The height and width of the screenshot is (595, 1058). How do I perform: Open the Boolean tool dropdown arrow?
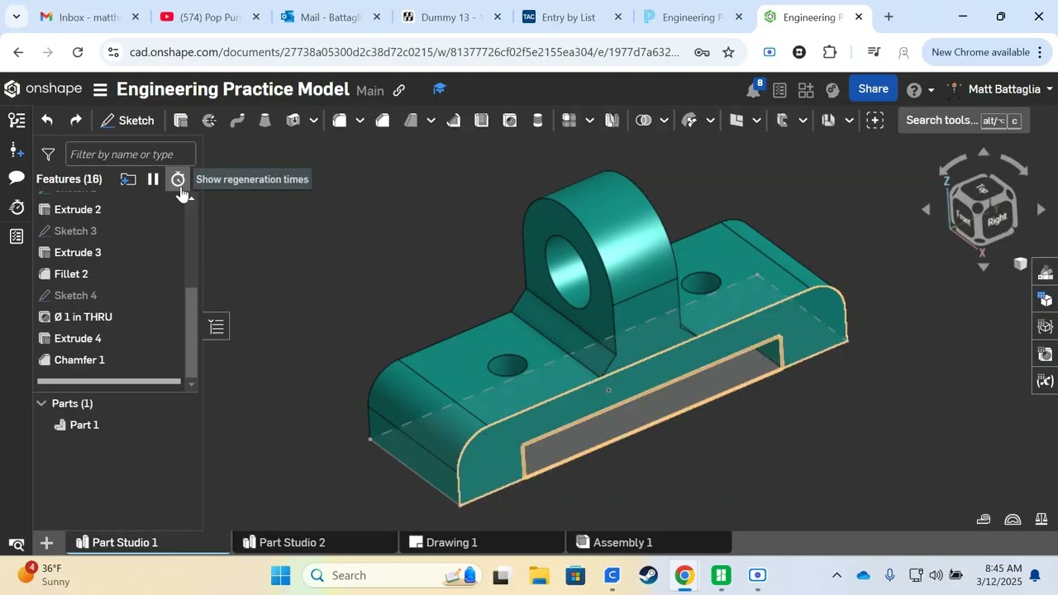click(664, 121)
